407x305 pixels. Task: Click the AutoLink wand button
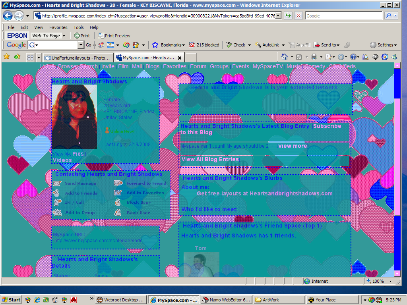click(267, 45)
